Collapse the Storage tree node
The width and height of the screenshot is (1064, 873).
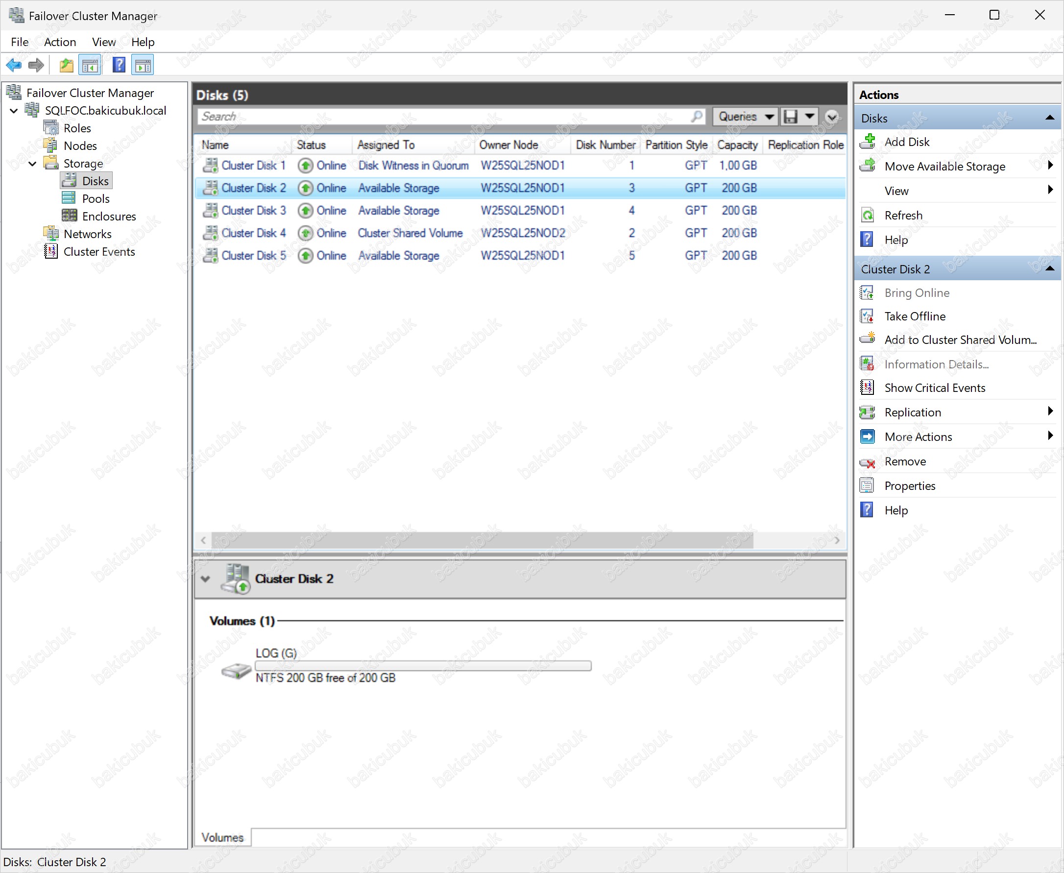coord(33,164)
